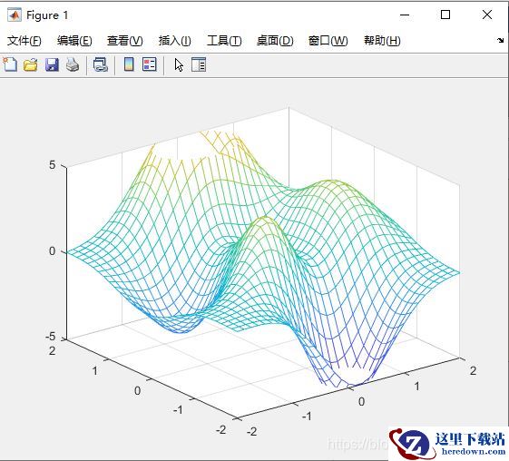Click the New Figure toolbar icon
The image size is (509, 461).
[x=10, y=64]
